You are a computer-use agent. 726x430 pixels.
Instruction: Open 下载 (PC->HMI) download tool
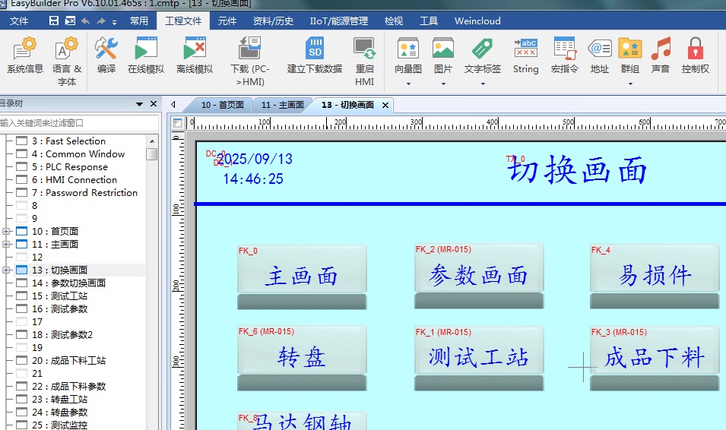click(x=249, y=55)
